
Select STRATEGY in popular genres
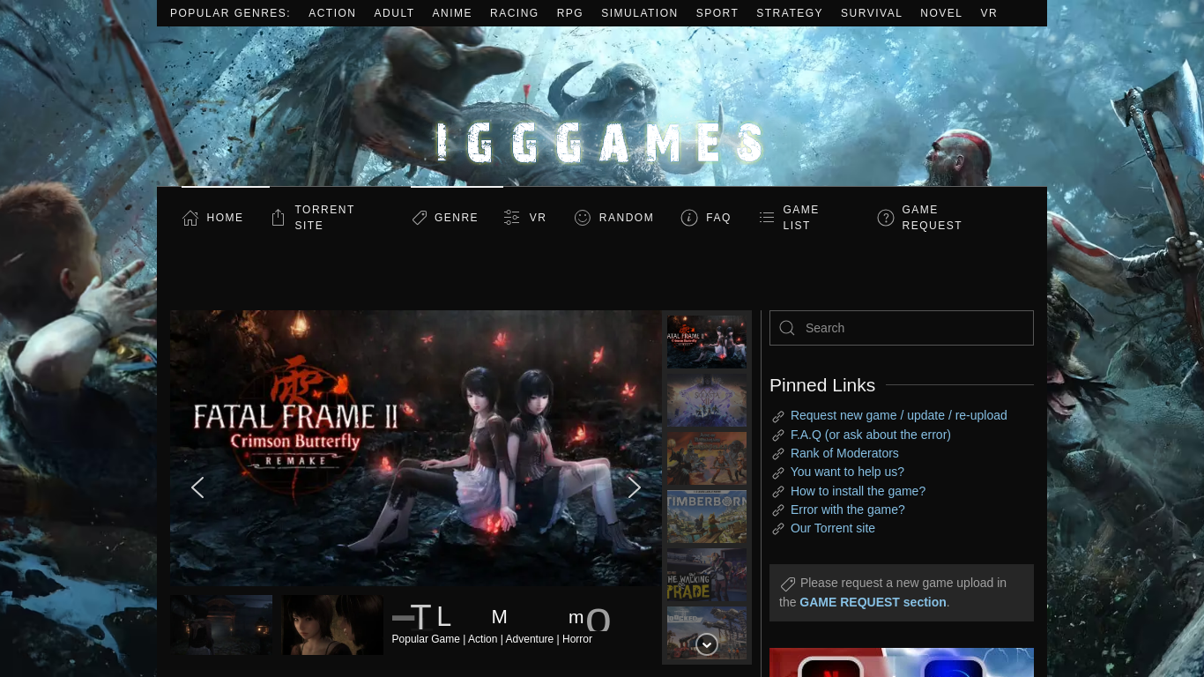pyautogui.click(x=790, y=13)
